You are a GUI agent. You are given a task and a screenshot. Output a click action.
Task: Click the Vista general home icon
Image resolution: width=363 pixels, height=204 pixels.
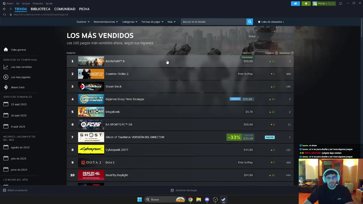[x=6, y=50]
